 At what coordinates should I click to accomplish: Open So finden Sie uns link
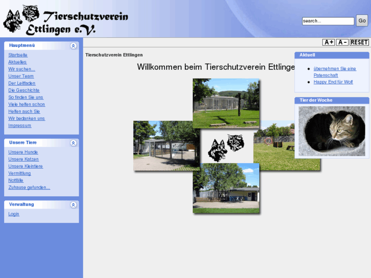point(26,97)
